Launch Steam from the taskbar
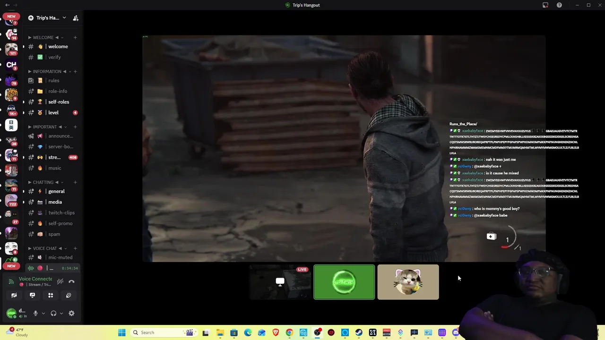This screenshot has height=340, width=605. [359, 332]
